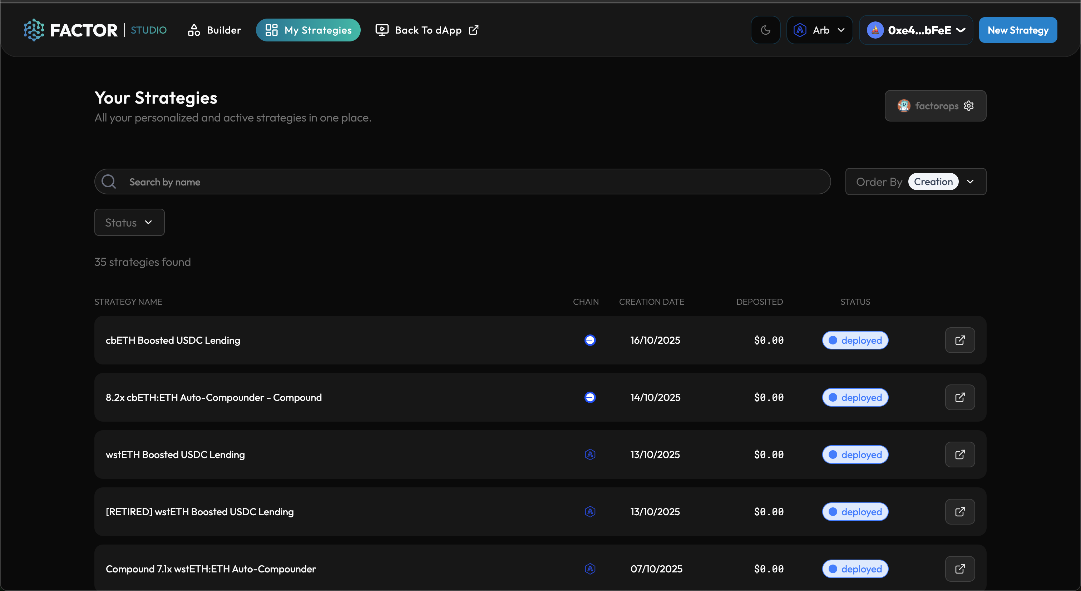Open external link for Compound 7.1x wstETH:ETH
This screenshot has height=591, width=1081.
click(959, 568)
